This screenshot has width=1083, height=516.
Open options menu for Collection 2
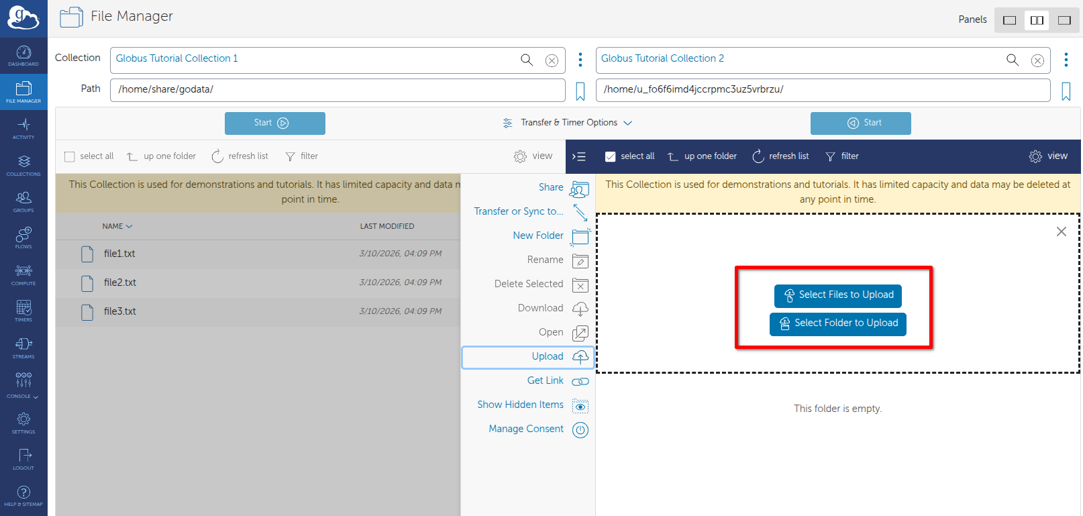coord(1066,59)
